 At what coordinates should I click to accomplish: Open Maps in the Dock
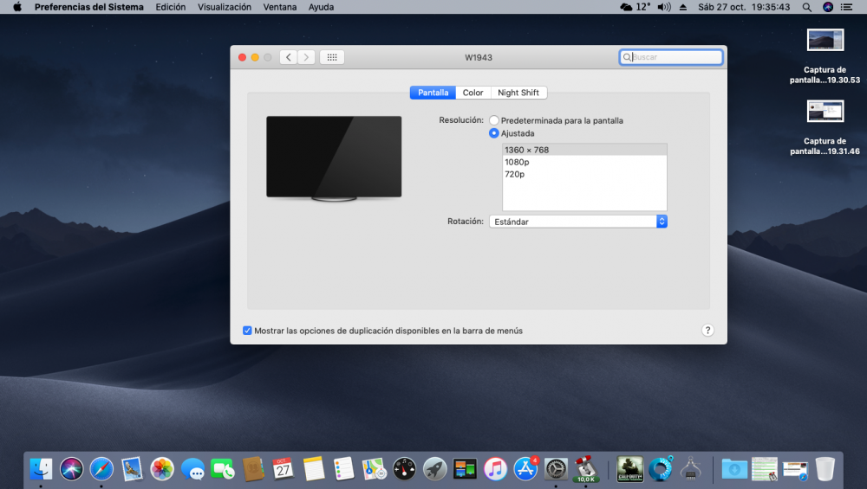(x=374, y=469)
